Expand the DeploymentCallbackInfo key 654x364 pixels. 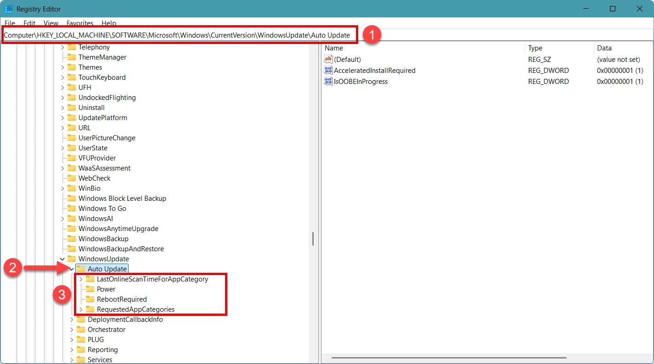click(72, 320)
